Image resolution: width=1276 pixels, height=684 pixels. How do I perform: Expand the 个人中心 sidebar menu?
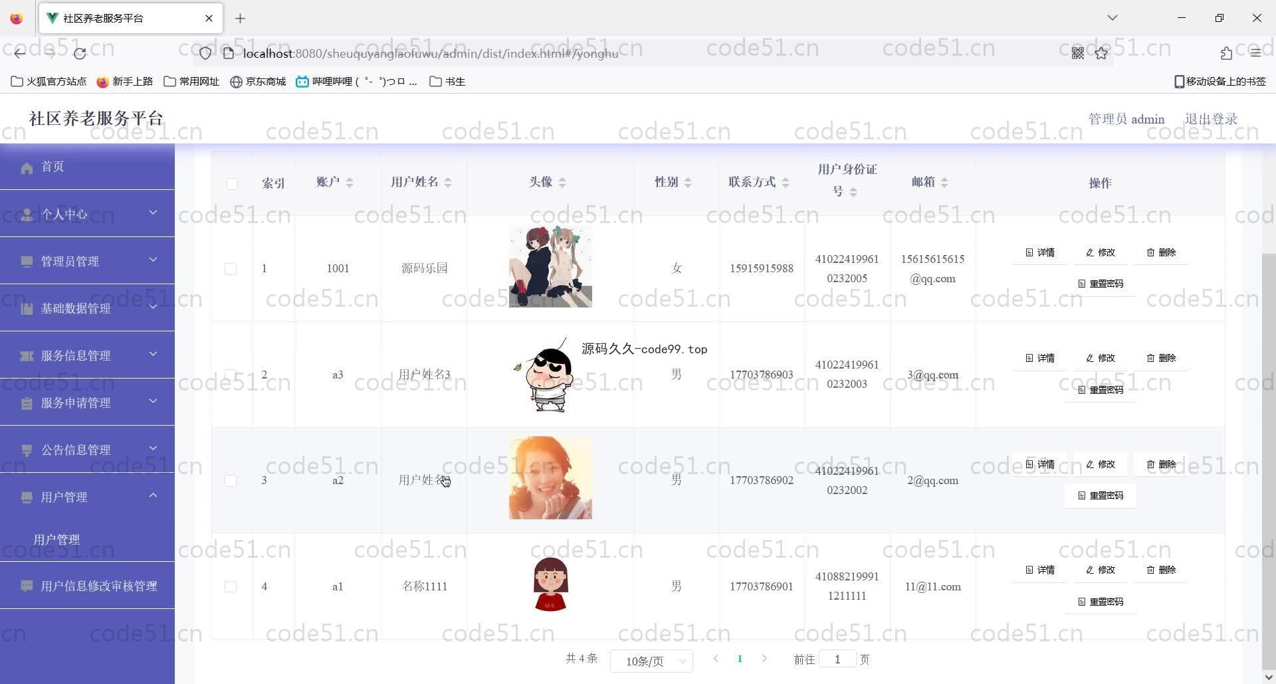pos(87,214)
